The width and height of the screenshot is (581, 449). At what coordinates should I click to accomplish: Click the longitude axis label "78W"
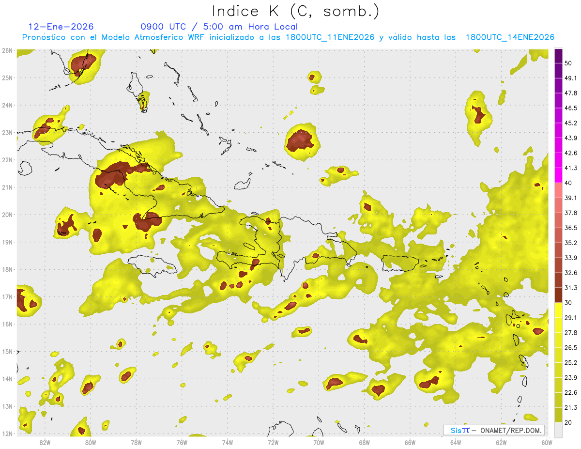[136, 442]
